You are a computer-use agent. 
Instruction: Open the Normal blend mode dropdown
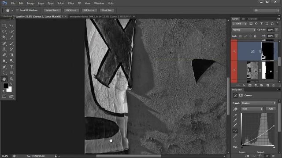(244, 30)
